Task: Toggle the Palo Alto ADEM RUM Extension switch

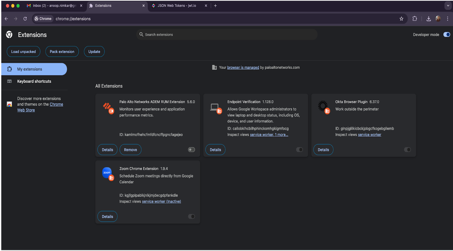Action: point(191,150)
